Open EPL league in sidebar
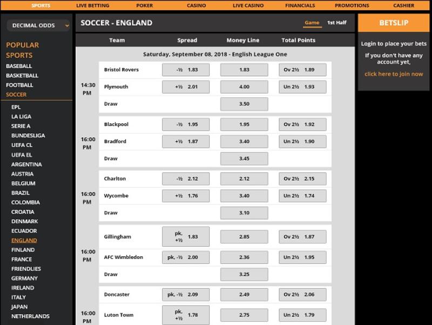Screen dimensions: 432x325 click(x=16, y=107)
